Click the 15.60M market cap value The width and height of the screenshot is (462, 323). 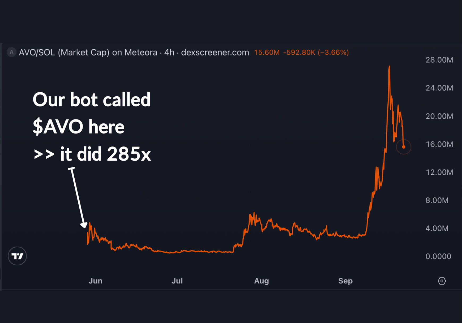(x=267, y=53)
